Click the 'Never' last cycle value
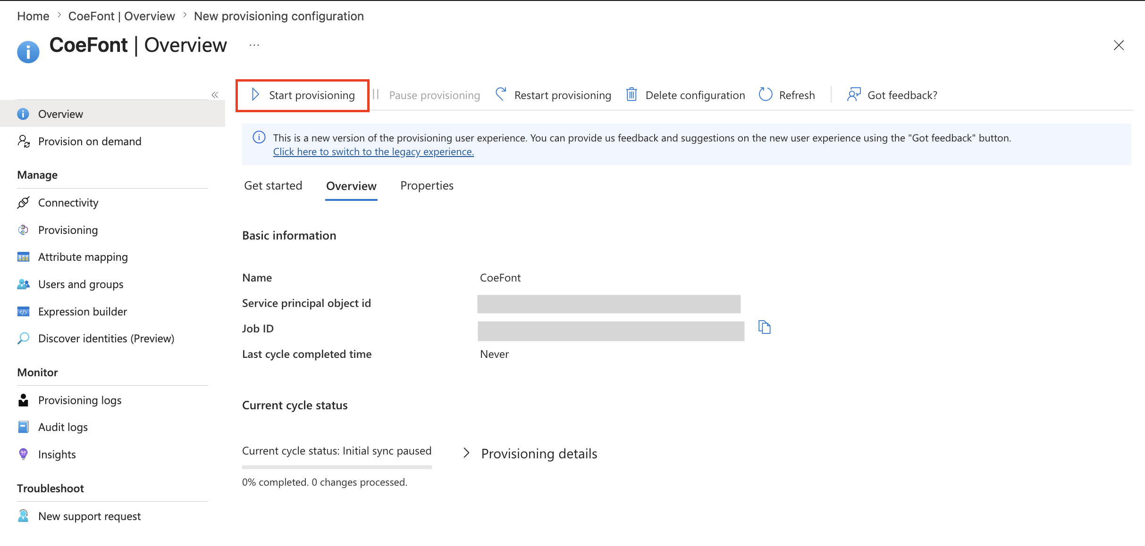The height and width of the screenshot is (546, 1145). [494, 354]
